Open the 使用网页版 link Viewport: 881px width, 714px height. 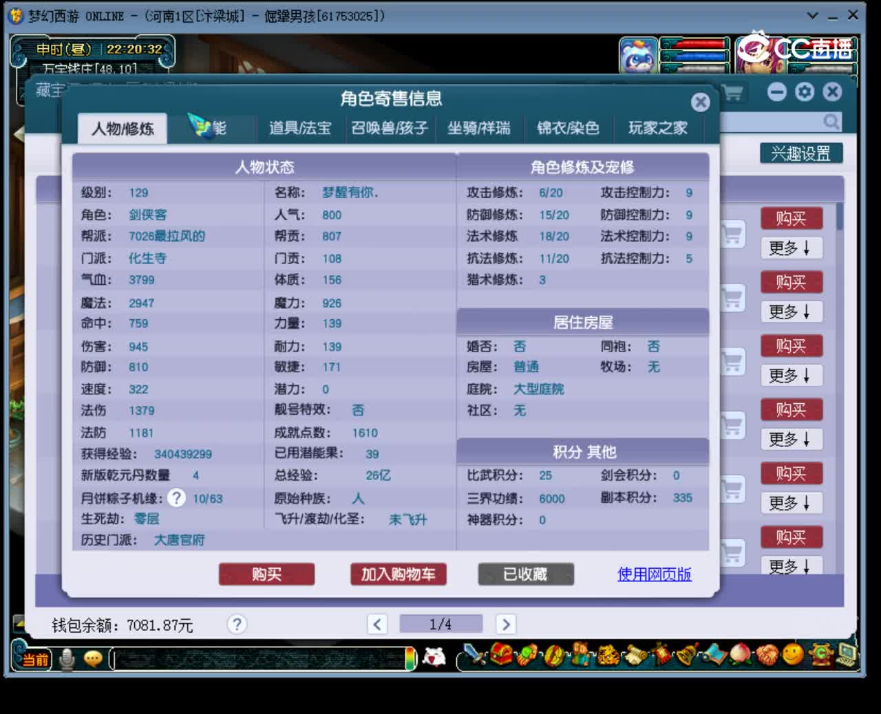(655, 574)
